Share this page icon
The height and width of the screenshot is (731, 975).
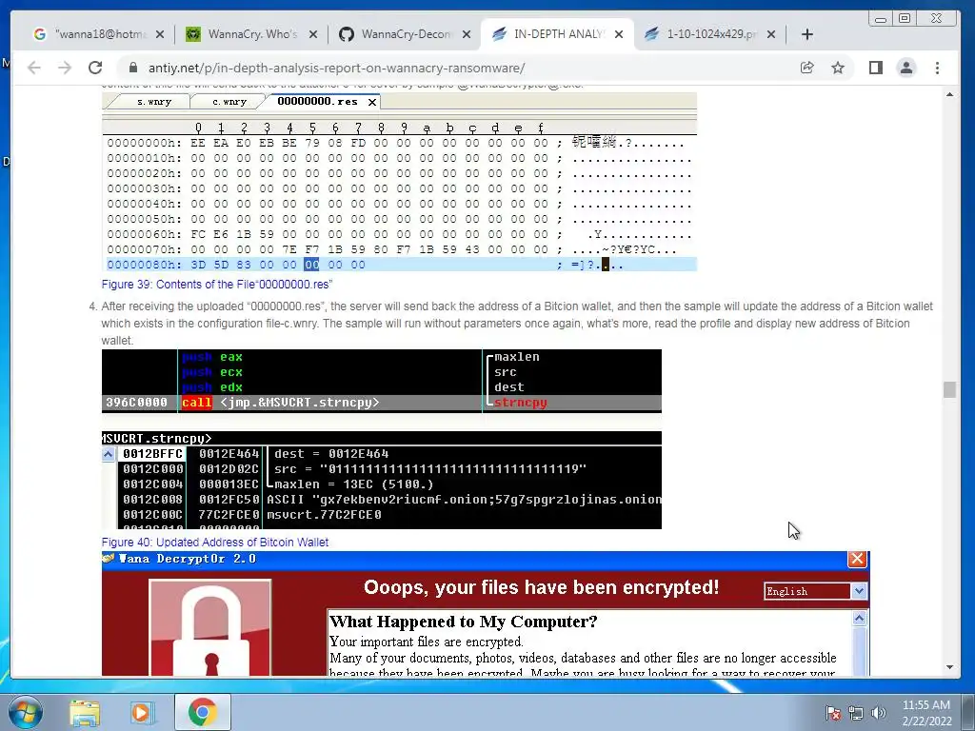[x=807, y=68]
